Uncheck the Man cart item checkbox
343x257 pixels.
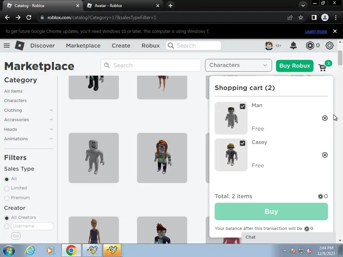pos(243,106)
